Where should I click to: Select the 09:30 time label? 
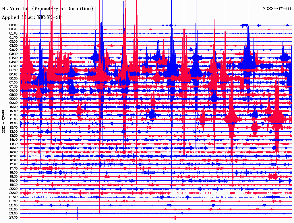pyautogui.click(x=13, y=103)
